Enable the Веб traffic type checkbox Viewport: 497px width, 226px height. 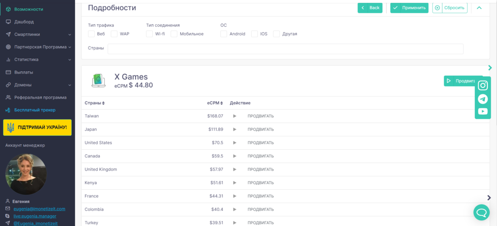click(91, 34)
